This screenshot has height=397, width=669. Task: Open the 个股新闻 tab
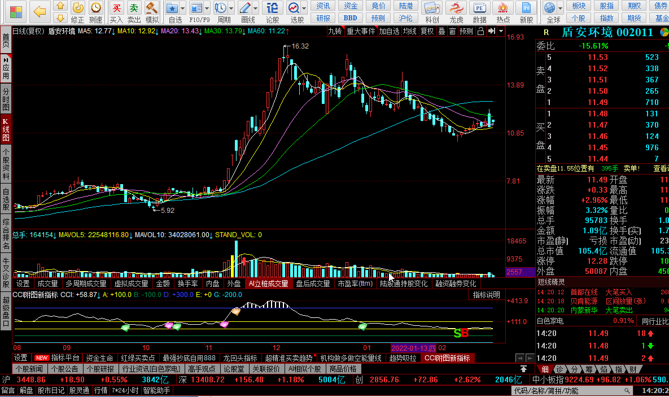[x=29, y=369]
